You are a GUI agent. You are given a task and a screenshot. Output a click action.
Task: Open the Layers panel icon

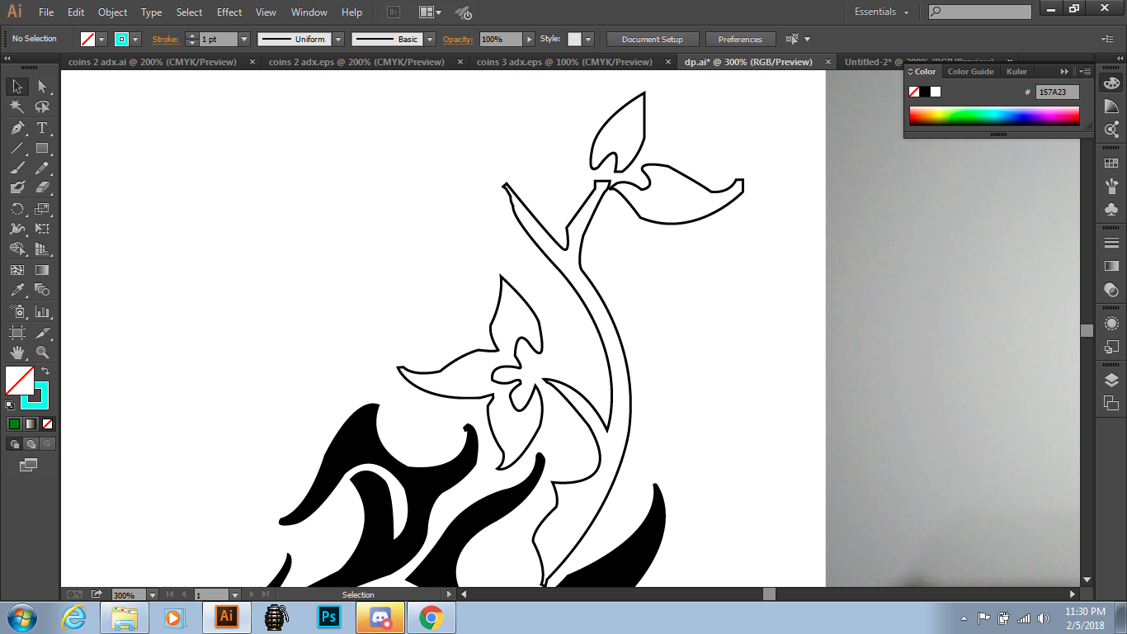1111,380
